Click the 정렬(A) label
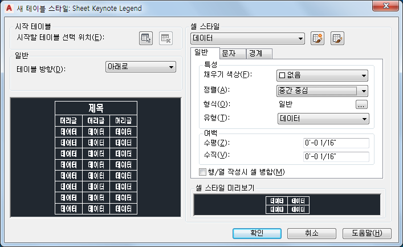The height and width of the screenshot is (247, 403). (217, 90)
